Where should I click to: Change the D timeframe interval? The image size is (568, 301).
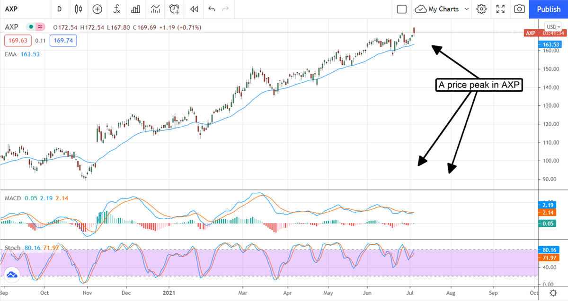pos(59,9)
